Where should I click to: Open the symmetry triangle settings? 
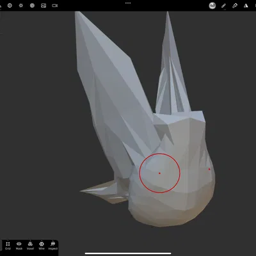pyautogui.click(x=246, y=6)
